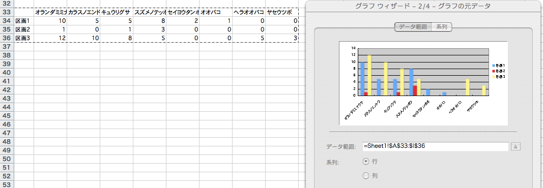The height and width of the screenshot is (188, 543).
Task: Click the 区画1 オランダミミナ cell with 10
Action: tap(50, 21)
